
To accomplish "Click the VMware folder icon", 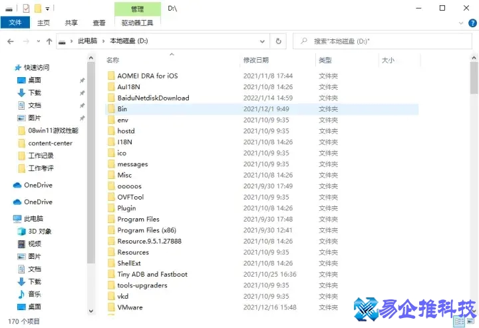I will click(x=111, y=307).
